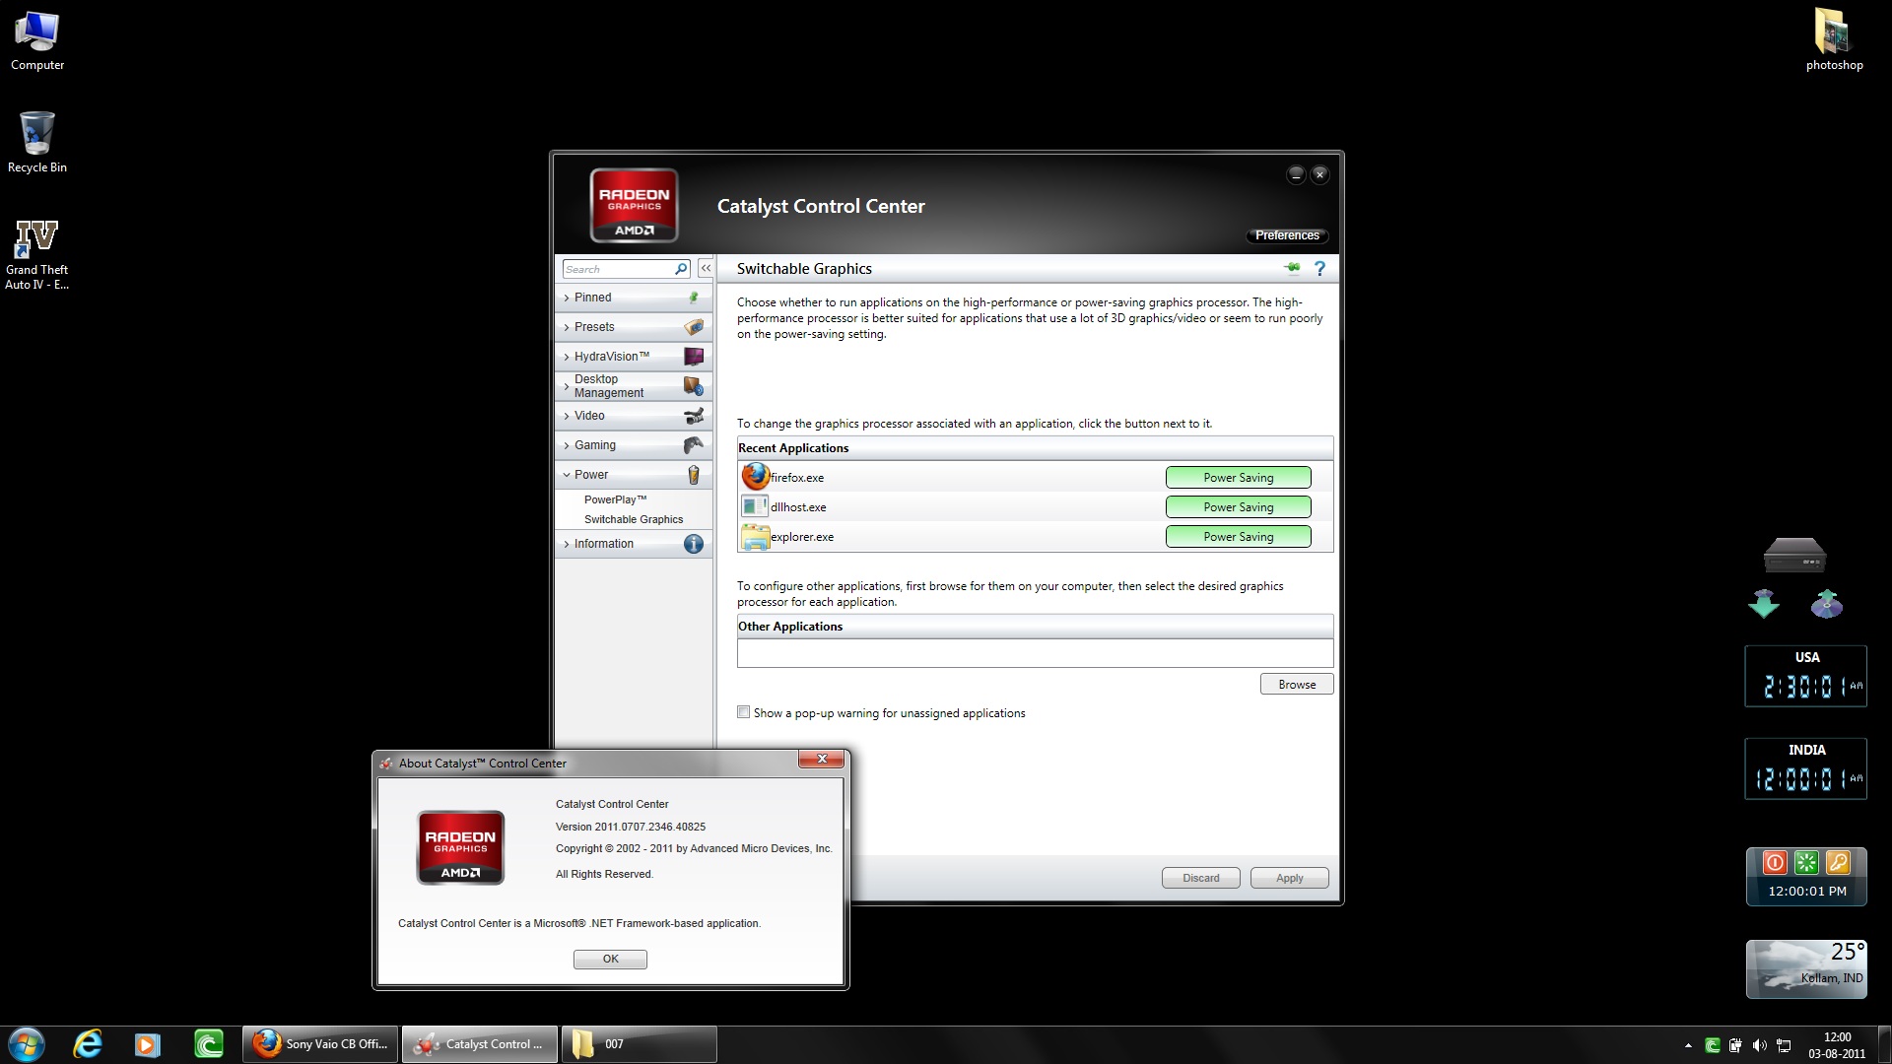Screen dimensions: 1892x1064
Task: Click the weather gadget showing 25°
Action: click(1806, 968)
